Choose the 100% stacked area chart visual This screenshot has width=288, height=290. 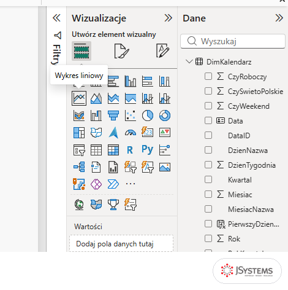131,98
